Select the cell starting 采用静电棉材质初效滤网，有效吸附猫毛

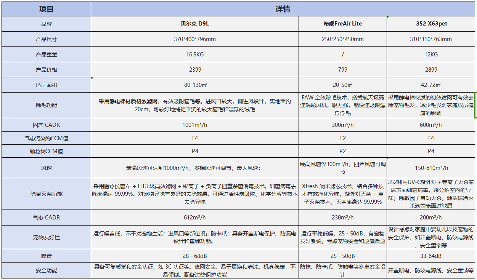(x=195, y=105)
